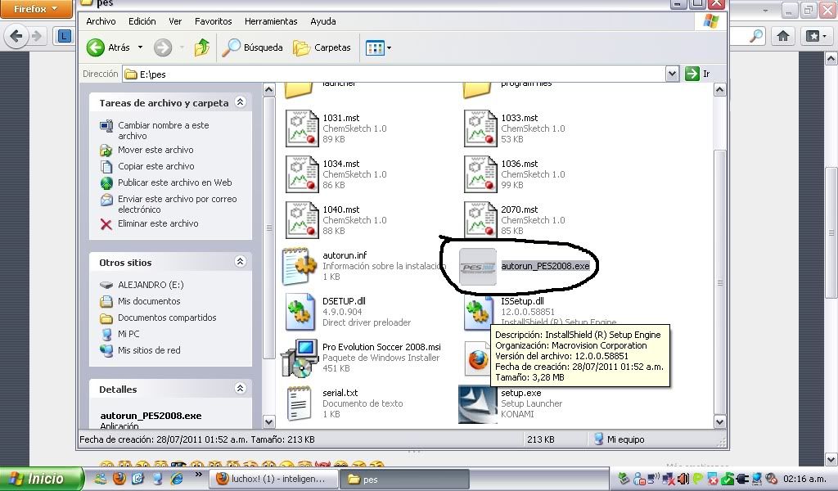838x491 pixels.
Task: Select the ISSetup.dll file icon
Action: pos(478,312)
